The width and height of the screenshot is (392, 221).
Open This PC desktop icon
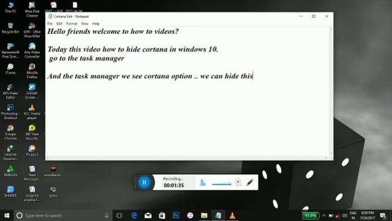pyautogui.click(x=10, y=7)
